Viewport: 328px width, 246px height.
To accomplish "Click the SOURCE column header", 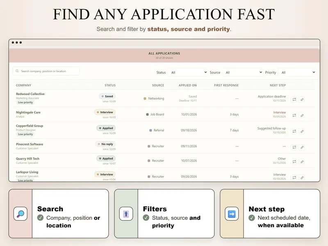I will pos(158,85).
